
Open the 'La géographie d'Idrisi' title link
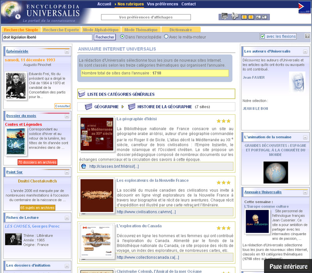coord(136,119)
